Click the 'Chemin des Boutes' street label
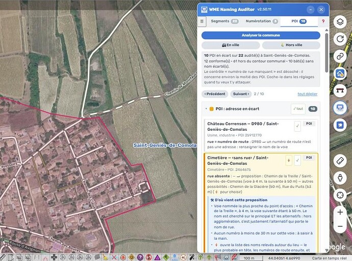 64,244
